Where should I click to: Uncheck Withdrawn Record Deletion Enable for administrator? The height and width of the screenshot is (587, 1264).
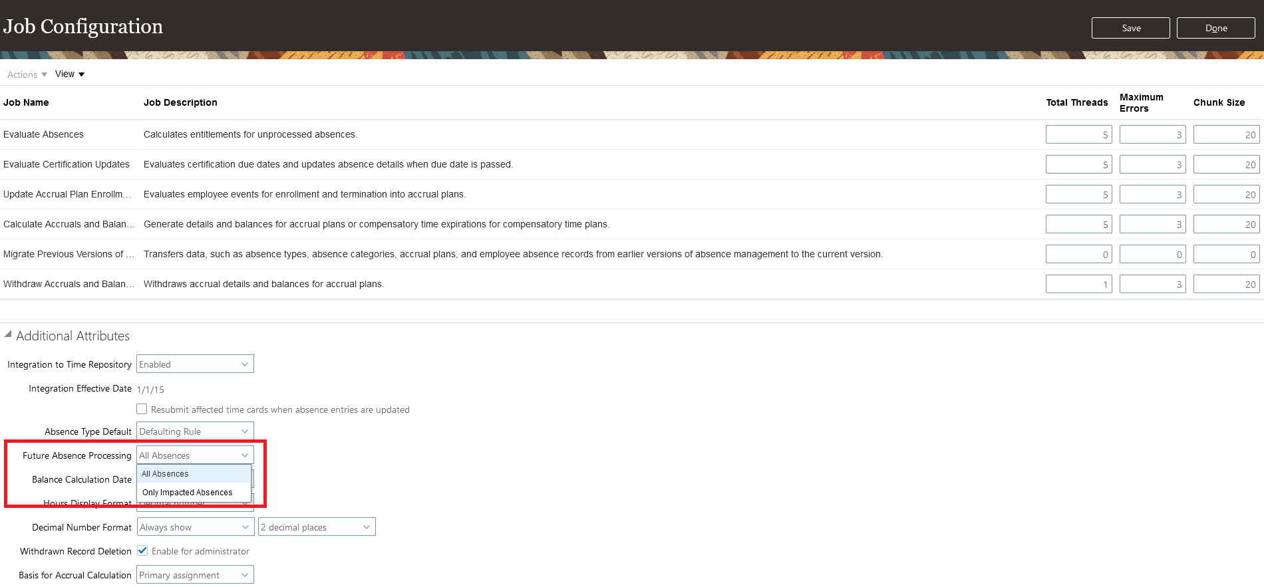tap(142, 550)
